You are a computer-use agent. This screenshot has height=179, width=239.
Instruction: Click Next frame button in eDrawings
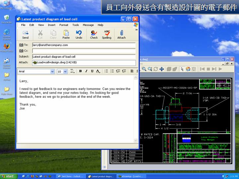214,69
